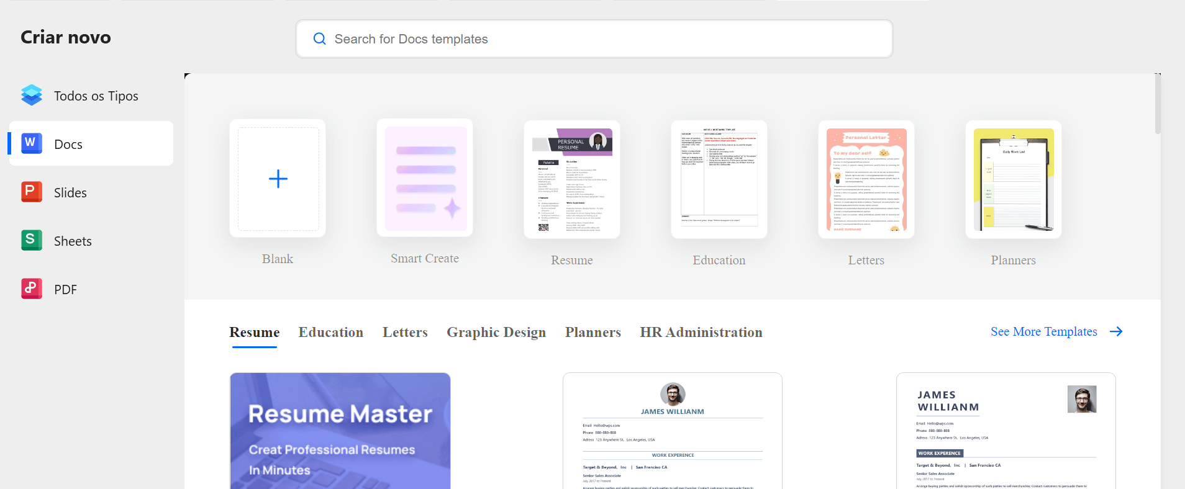The width and height of the screenshot is (1185, 489).
Task: Focus the Search for Docs templates field
Action: (x=594, y=39)
